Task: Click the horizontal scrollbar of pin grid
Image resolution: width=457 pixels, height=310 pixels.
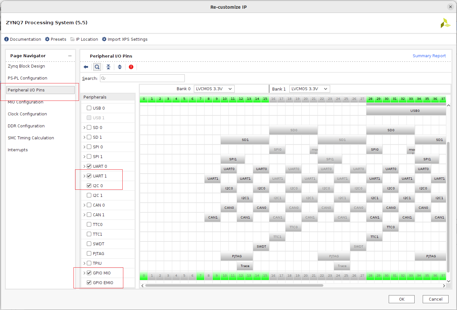Action: (x=234, y=285)
